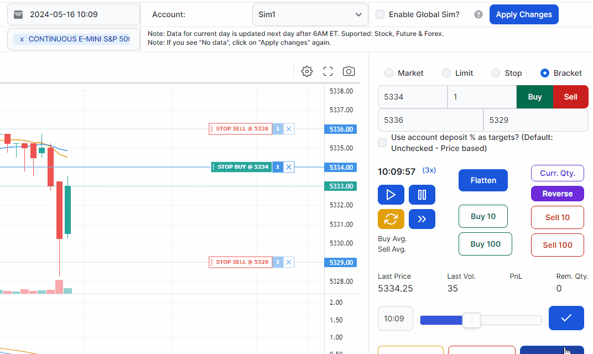Viewport: 593px width, 354px height.
Task: Click Sell 100 button
Action: [558, 245]
